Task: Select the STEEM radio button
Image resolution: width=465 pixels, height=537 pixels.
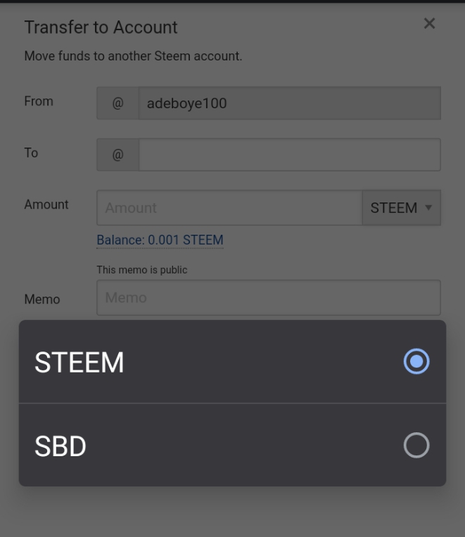Action: (x=416, y=361)
